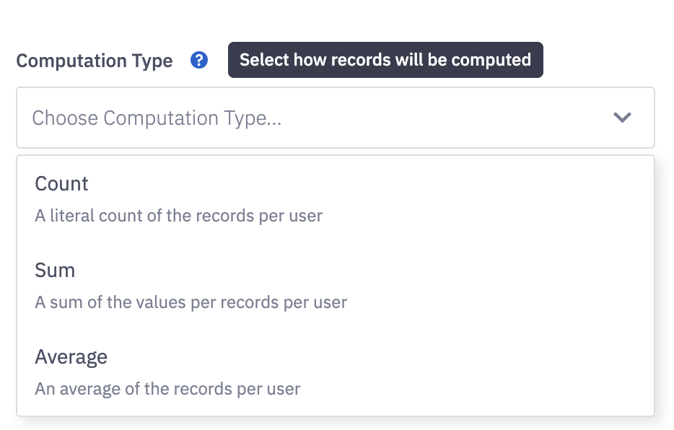Click the Computation Type field label
The height and width of the screenshot is (430, 674).
tap(95, 61)
